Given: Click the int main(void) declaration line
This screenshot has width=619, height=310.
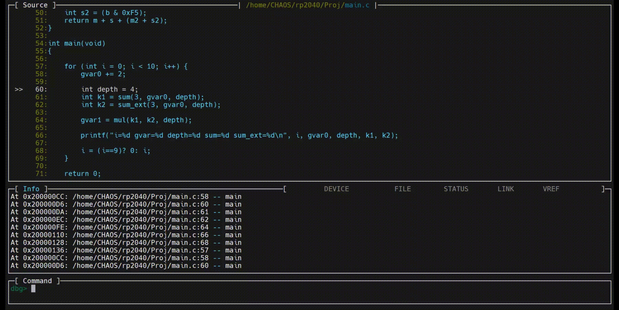Looking at the screenshot, I should (77, 44).
